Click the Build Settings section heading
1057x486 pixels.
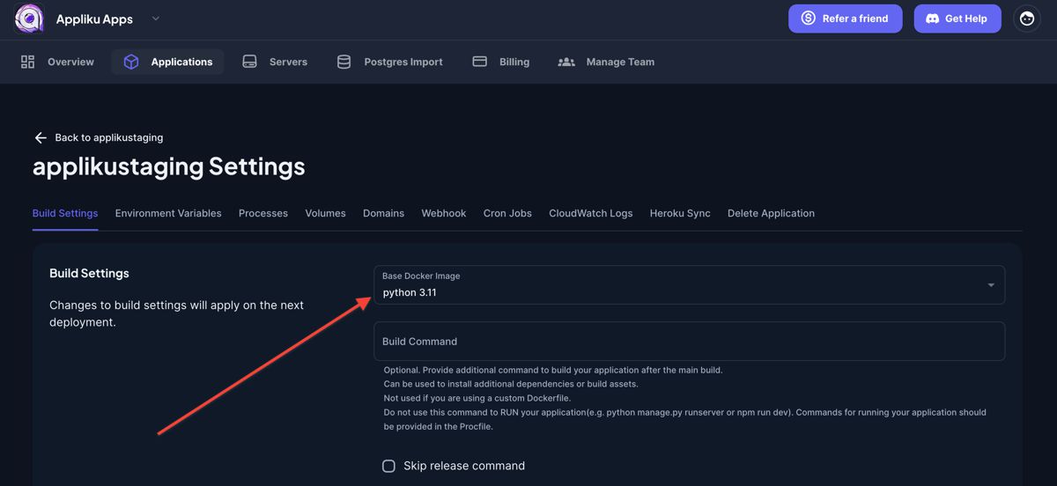click(89, 274)
